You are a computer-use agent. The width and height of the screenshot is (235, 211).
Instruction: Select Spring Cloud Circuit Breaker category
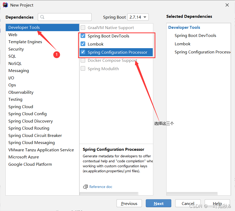42,135
